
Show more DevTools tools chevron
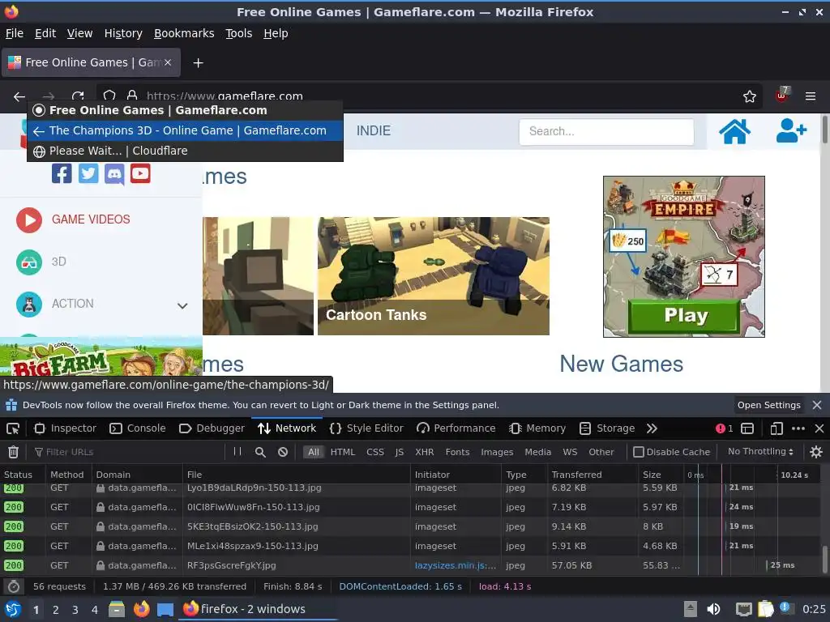click(652, 428)
